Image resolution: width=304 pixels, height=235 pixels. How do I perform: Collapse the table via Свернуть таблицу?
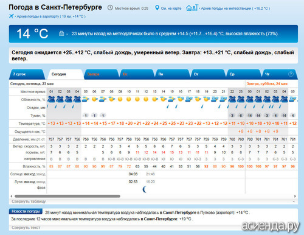[x=29, y=202]
